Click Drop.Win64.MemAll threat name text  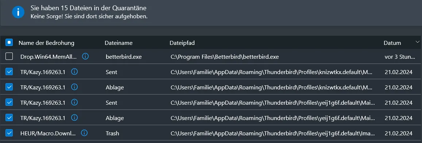point(49,57)
